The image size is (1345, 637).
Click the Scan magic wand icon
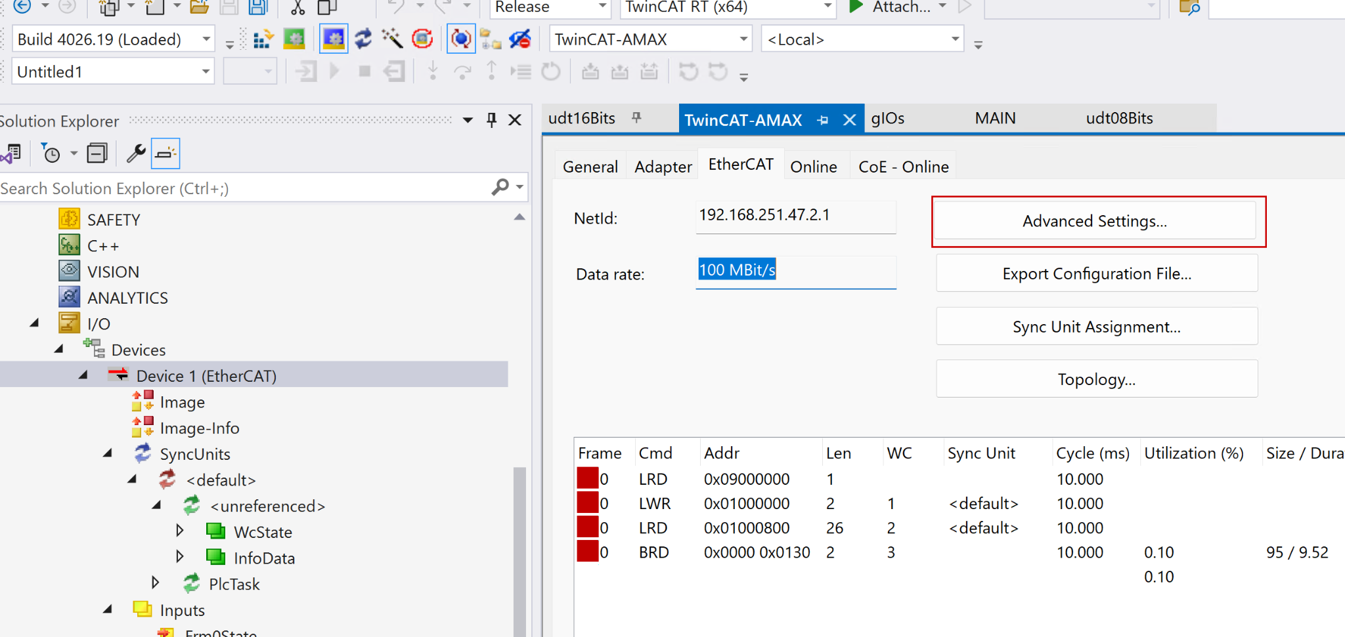(392, 39)
